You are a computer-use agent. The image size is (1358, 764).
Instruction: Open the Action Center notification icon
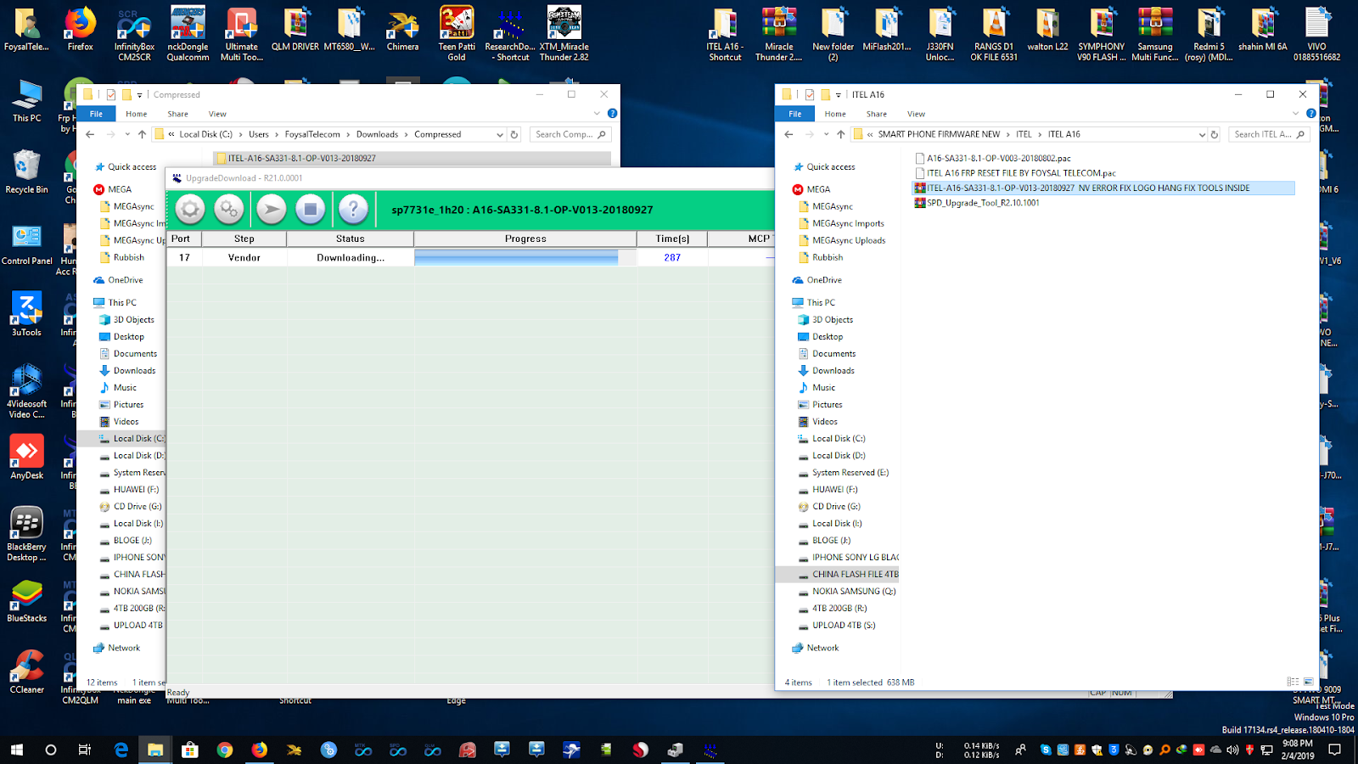[x=1335, y=750]
